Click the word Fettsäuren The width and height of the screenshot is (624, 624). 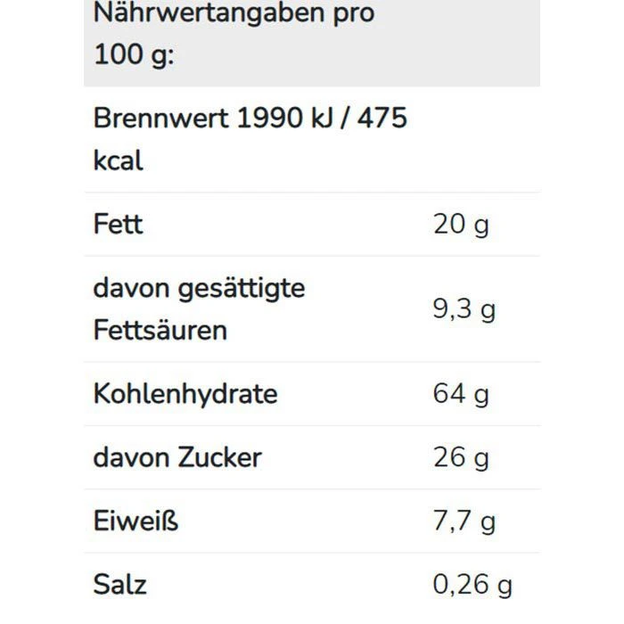(x=160, y=330)
